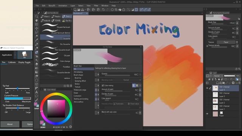
Task: Open the Window menu
Action: (105, 6)
